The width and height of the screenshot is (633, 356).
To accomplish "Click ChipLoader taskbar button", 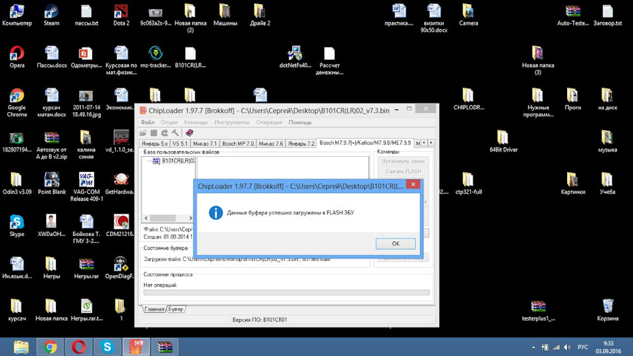I will point(136,347).
